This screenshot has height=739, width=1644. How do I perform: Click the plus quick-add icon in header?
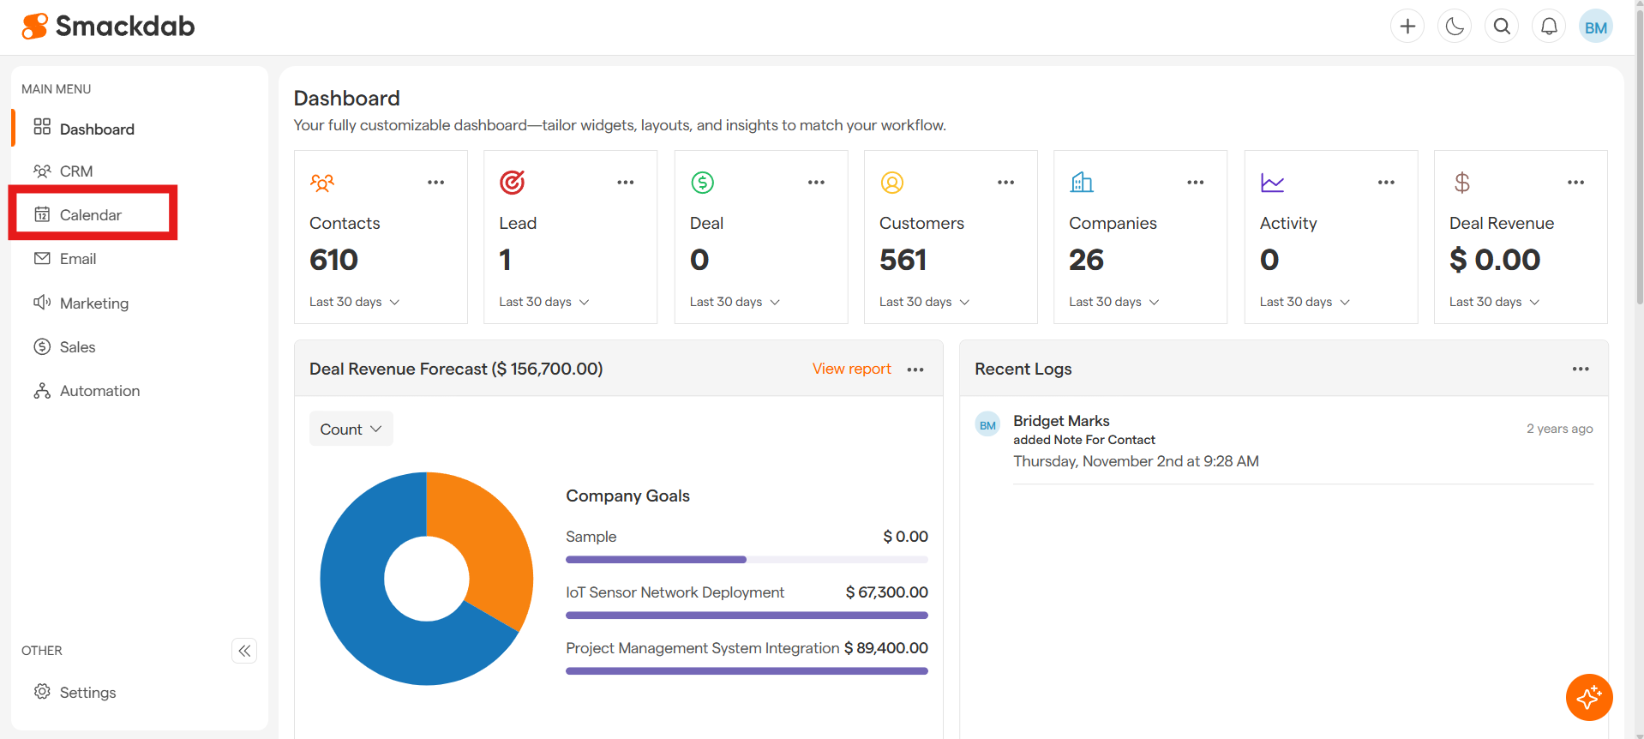point(1407,27)
